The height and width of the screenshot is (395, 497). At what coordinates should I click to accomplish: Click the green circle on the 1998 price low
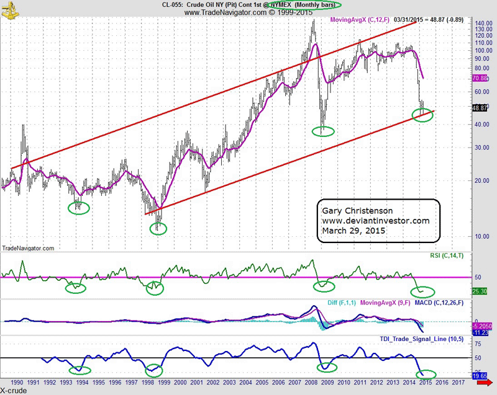[160, 228]
